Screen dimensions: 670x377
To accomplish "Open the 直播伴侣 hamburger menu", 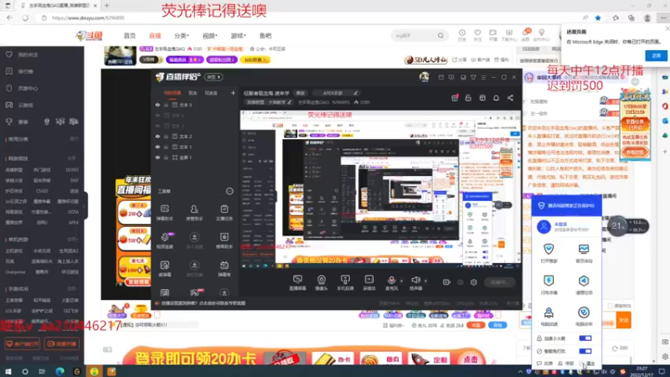I will click(483, 77).
